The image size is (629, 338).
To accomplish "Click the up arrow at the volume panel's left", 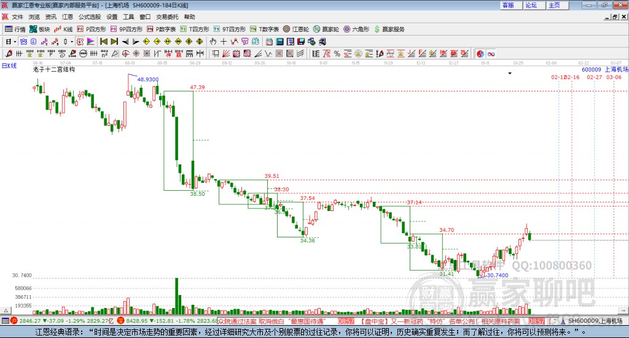I will tap(6, 310).
